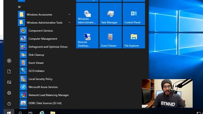The image size is (203, 114).
Task: Open the Control Panel tile
Action: pyautogui.click(x=134, y=14)
